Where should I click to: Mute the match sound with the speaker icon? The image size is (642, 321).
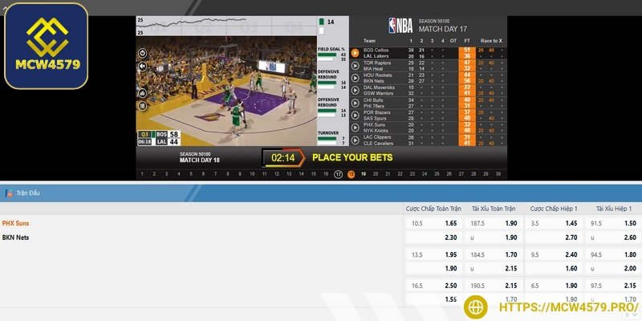[143, 67]
